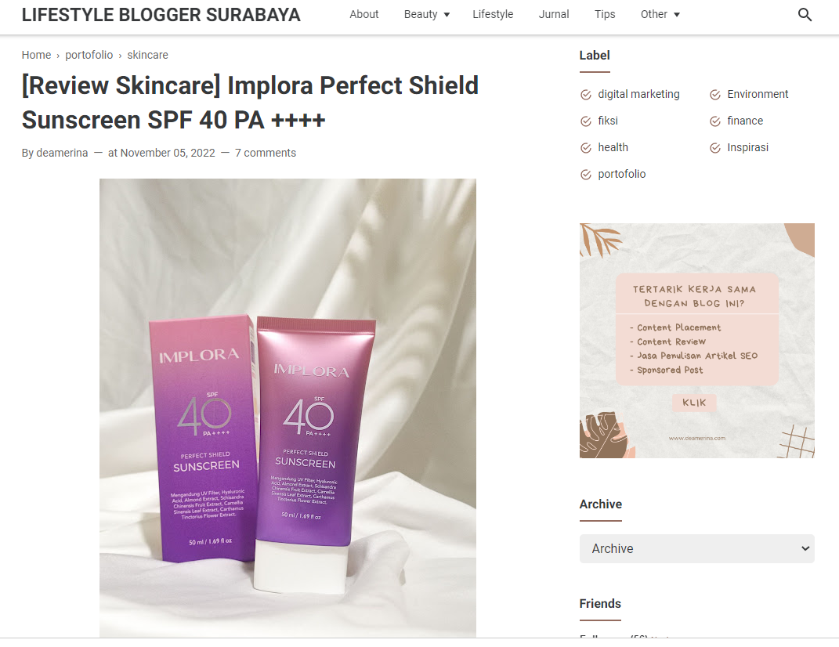Screen dimensions: 839x647
Task: Expand the Beauty menu dropdown arrow
Action: coord(447,15)
